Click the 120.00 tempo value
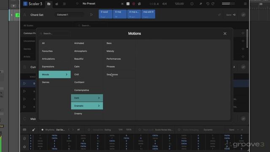This screenshot has width=270, height=152. (179, 4)
